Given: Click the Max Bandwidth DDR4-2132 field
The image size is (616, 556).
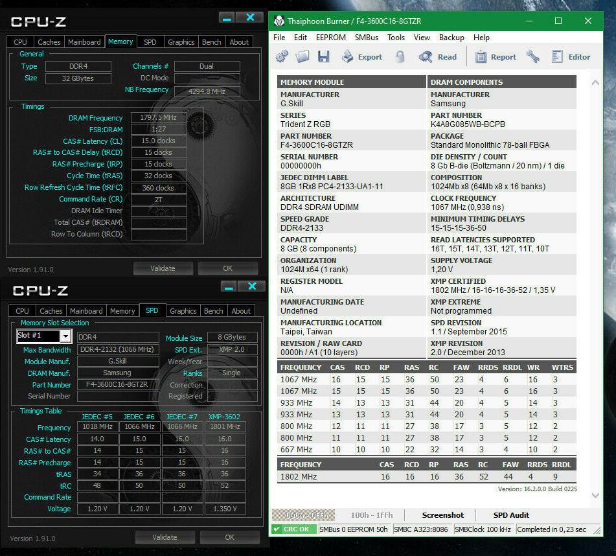Looking at the screenshot, I should (x=117, y=349).
